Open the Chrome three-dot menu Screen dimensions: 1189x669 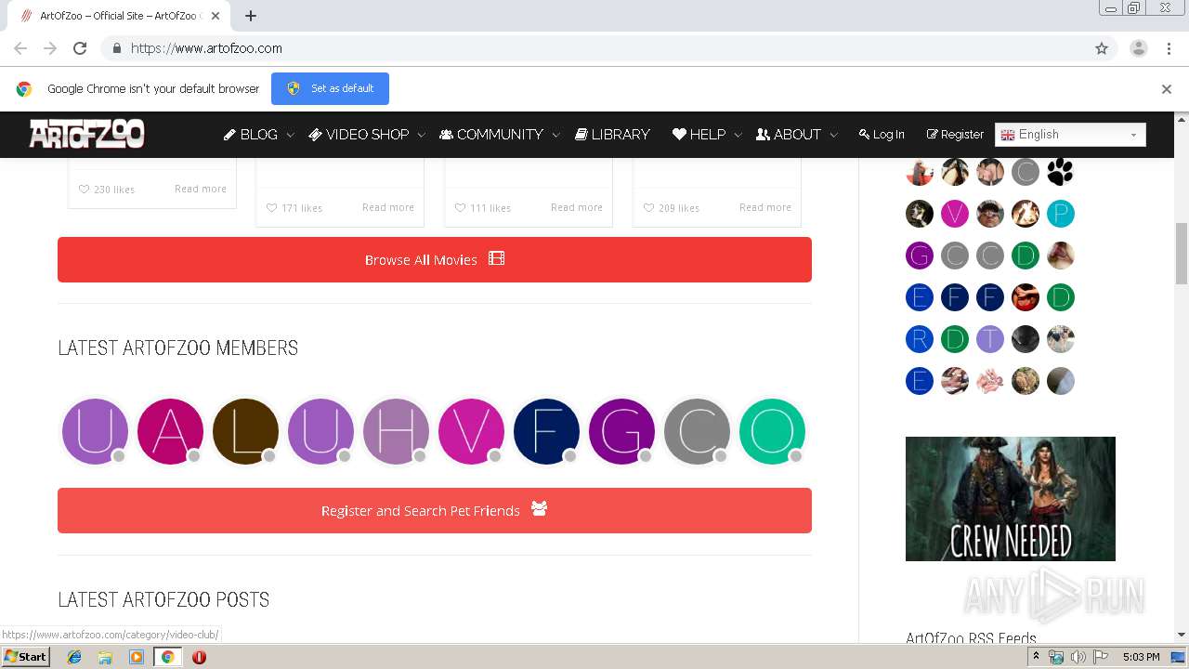pos(1169,48)
